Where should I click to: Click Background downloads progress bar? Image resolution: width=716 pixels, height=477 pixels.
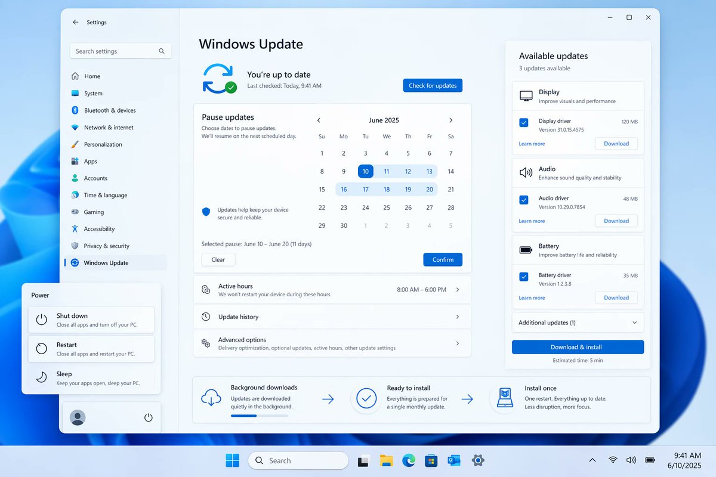point(260,416)
